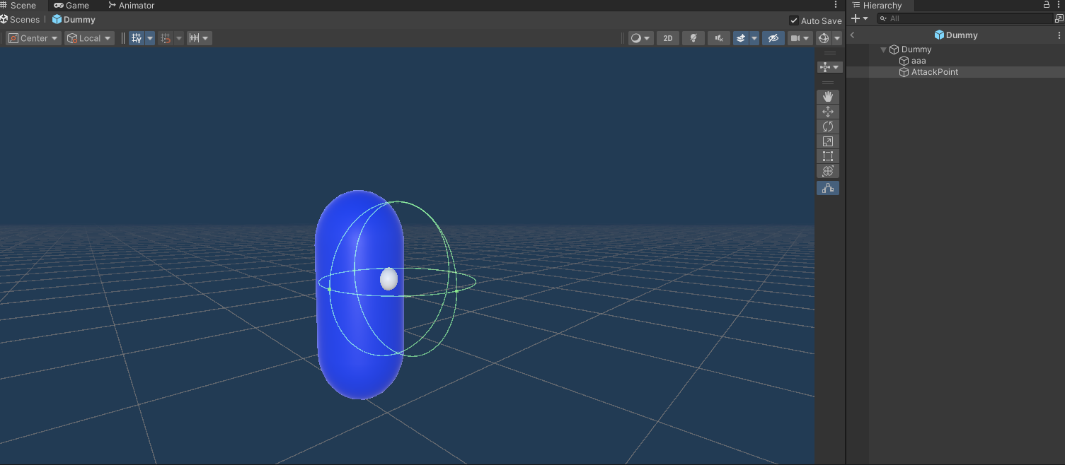Open the draw mode (shading) dropdown

click(640, 38)
